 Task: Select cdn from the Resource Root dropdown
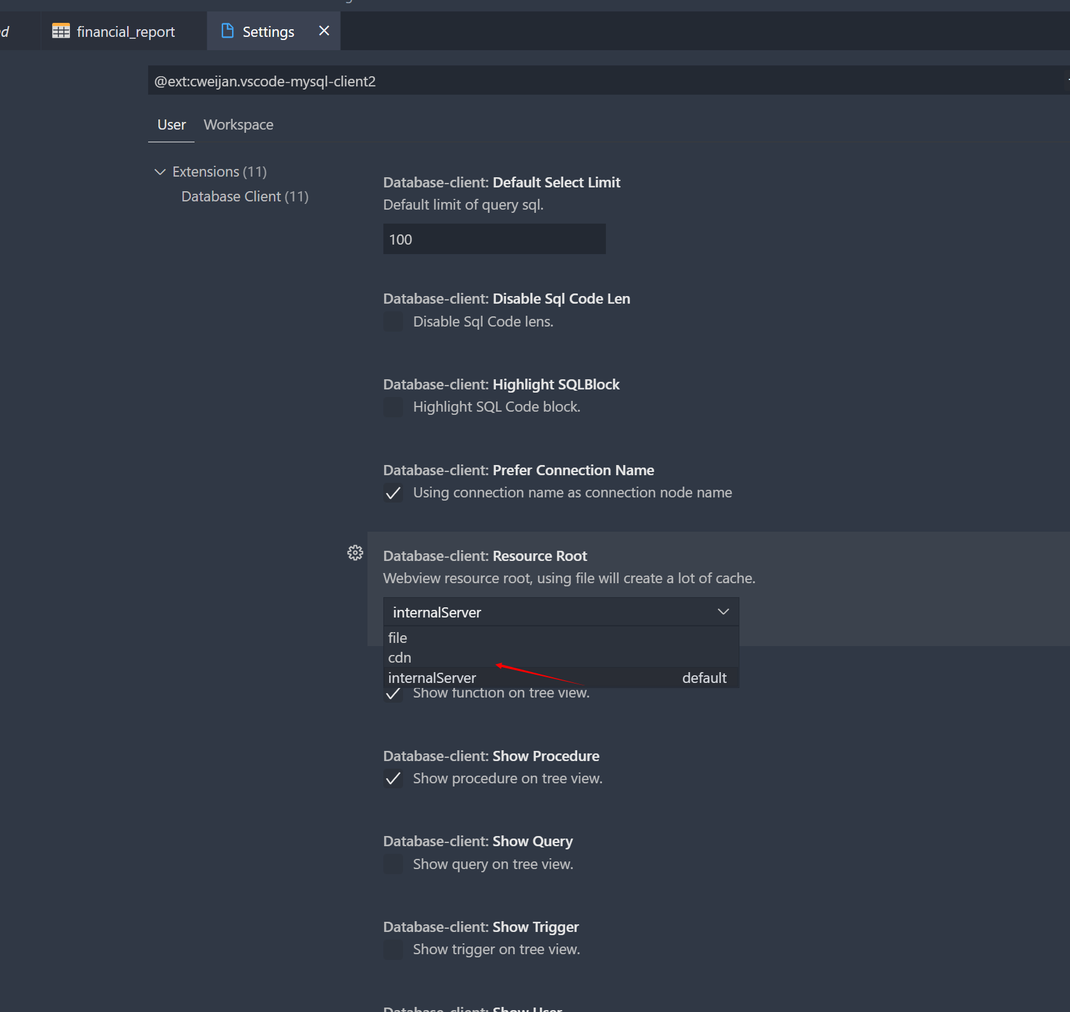point(399,658)
